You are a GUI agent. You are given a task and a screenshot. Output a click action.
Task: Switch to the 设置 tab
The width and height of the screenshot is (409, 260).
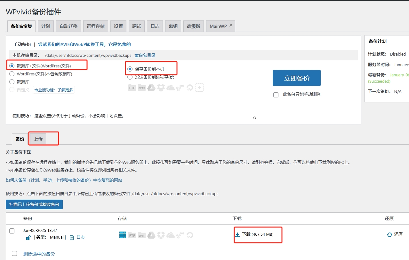coord(118,26)
